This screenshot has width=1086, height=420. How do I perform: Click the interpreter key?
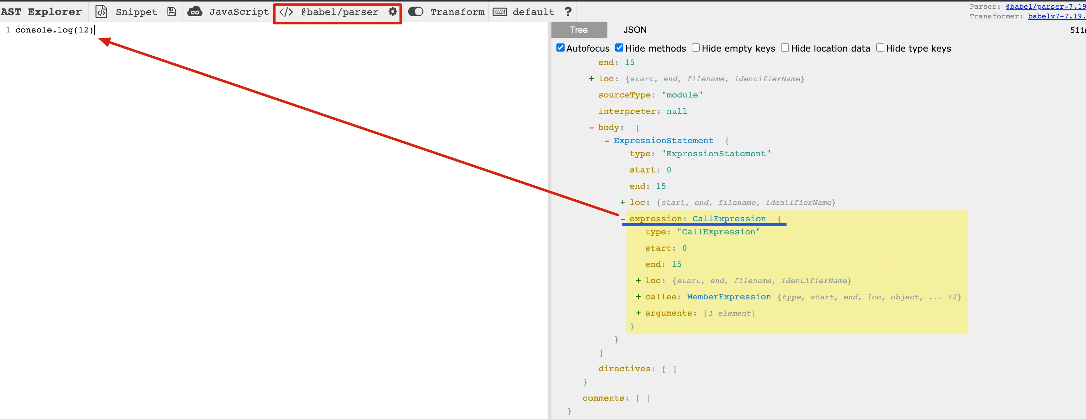click(x=627, y=111)
